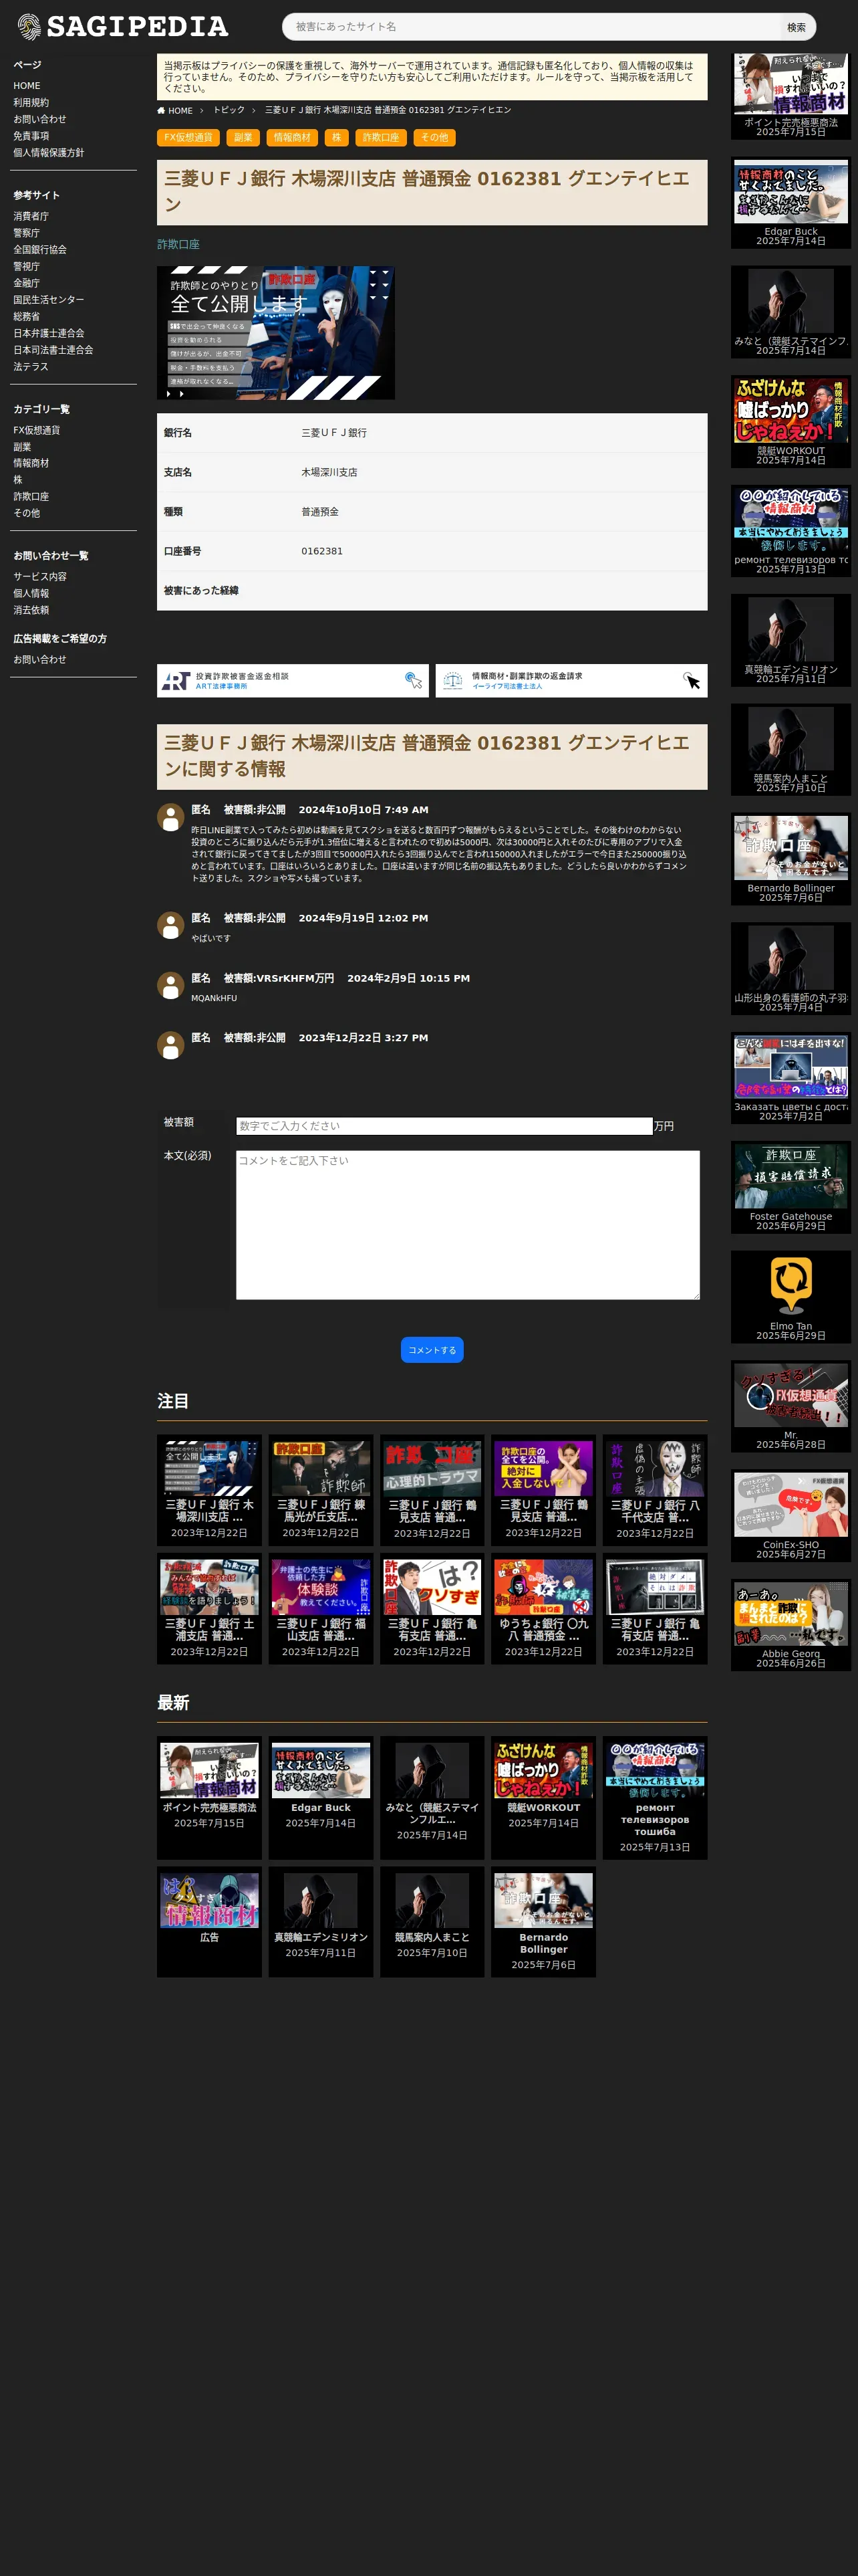This screenshot has width=858, height=2576.
Task: Click avatar beside 2023年12月22日 comment
Action: point(171,1045)
